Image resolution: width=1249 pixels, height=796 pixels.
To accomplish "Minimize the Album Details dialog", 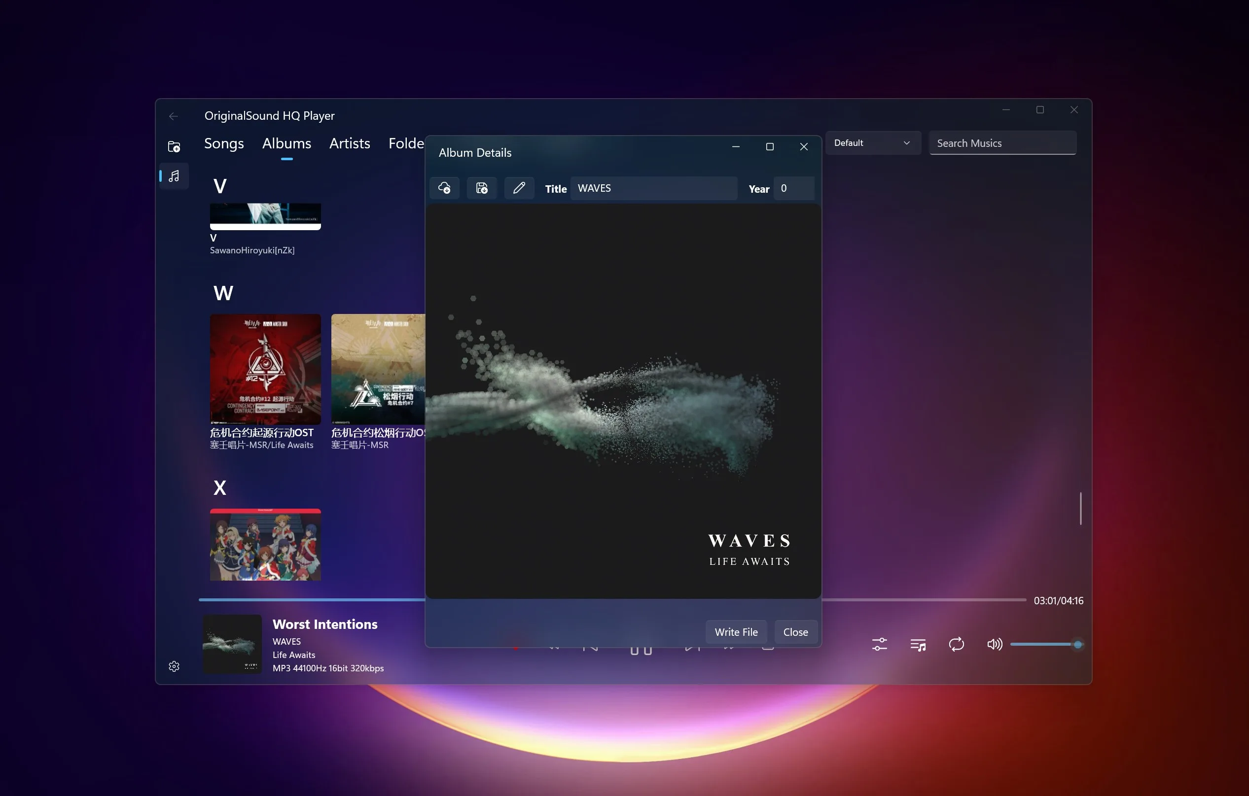I will pos(736,147).
